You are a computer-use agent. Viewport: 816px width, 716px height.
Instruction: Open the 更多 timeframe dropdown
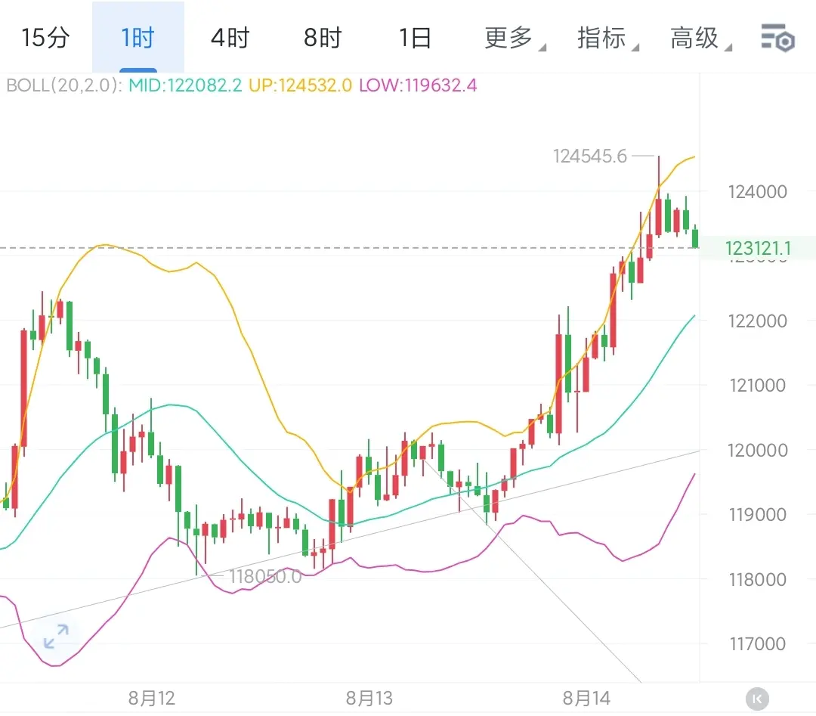tap(515, 38)
